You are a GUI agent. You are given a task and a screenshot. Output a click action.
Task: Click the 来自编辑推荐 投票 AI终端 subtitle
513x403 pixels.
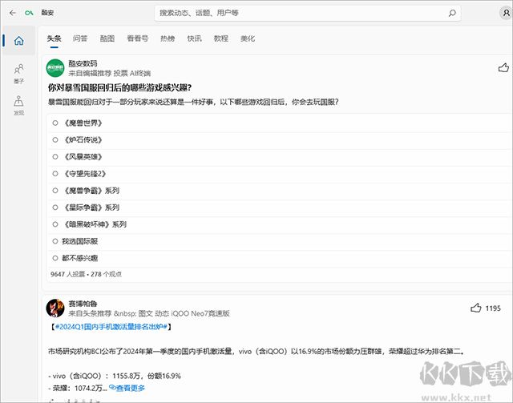[x=109, y=73]
